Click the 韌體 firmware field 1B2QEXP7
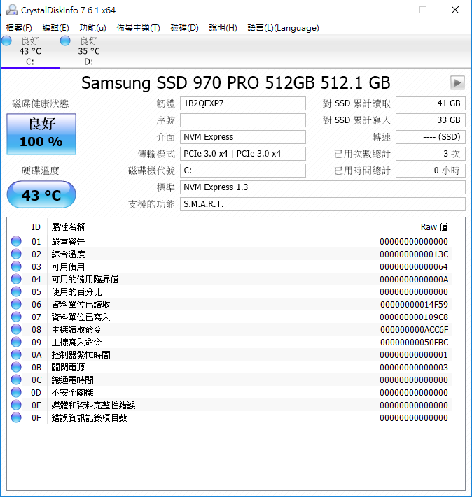Image resolution: width=472 pixels, height=497 pixels. coord(242,103)
